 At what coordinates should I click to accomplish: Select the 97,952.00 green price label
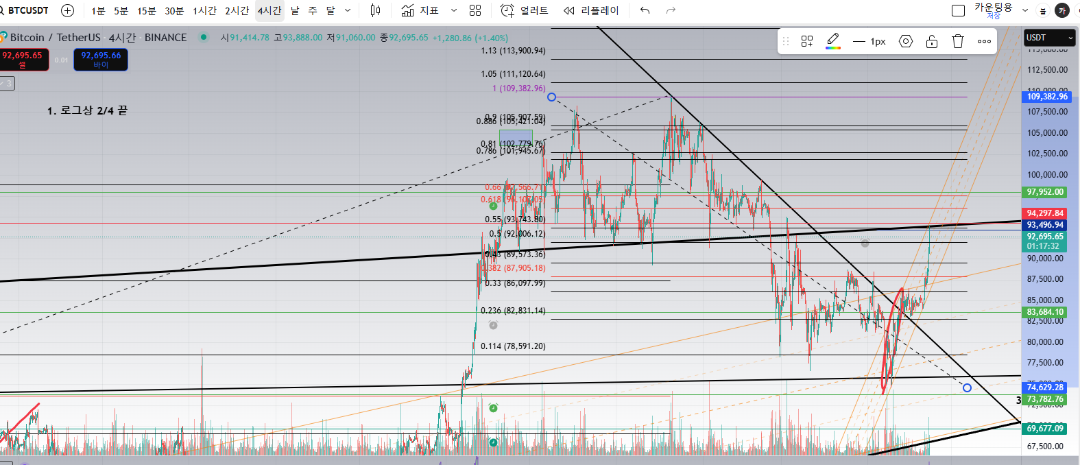pos(1044,192)
